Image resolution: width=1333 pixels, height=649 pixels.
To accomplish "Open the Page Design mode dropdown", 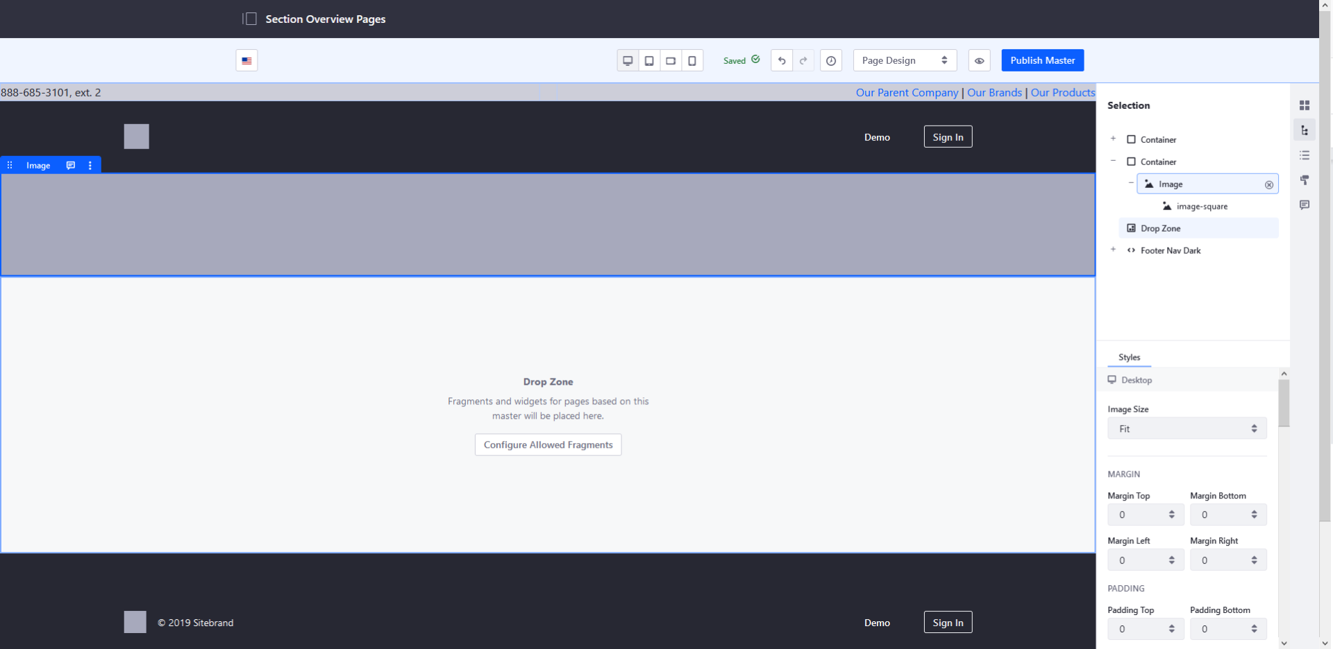I will pos(904,61).
